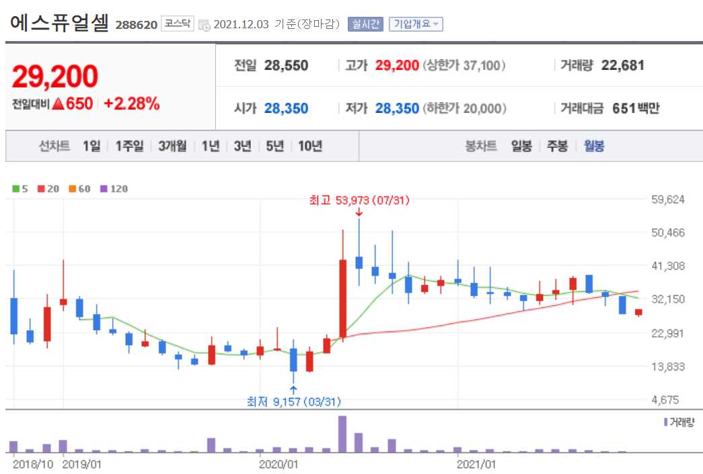This screenshot has width=703, height=474.
Task: Click the large red candle of mid-2020
Action: (342, 299)
